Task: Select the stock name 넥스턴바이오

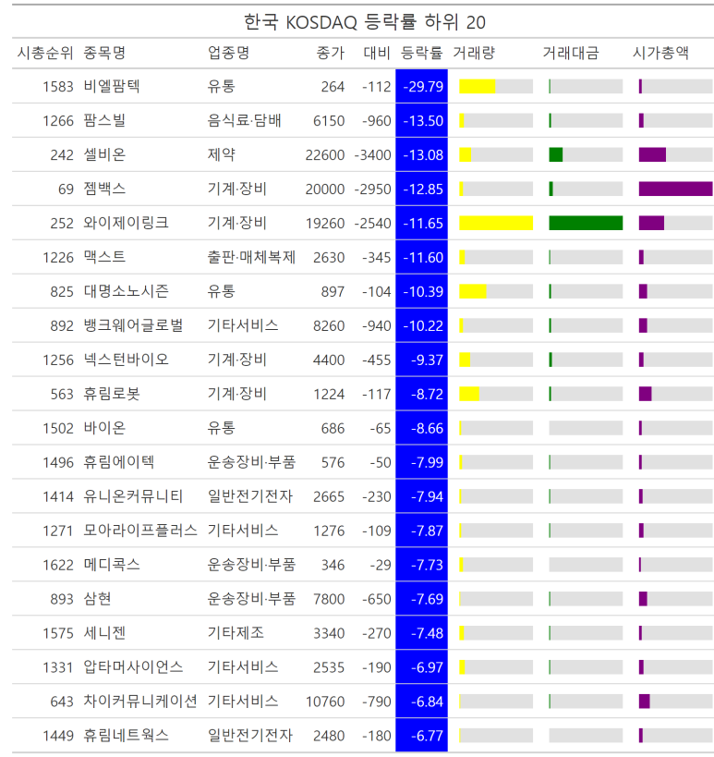Action: coord(126,360)
